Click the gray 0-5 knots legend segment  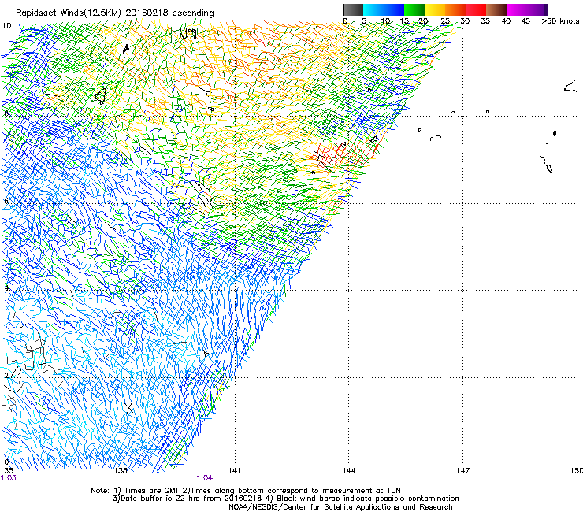pos(353,9)
